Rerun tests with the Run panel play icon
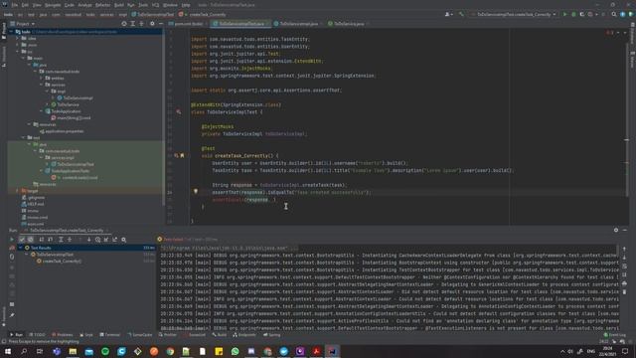Image resolution: width=636 pixels, height=358 pixels. tap(12, 240)
